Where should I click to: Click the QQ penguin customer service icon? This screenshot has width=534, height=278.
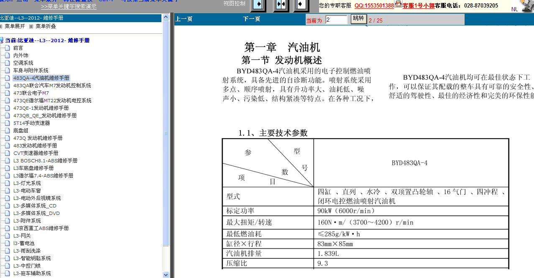pos(398,4)
